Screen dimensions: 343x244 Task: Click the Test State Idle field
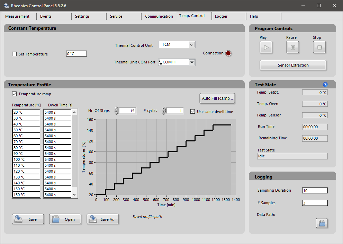coord(292,156)
